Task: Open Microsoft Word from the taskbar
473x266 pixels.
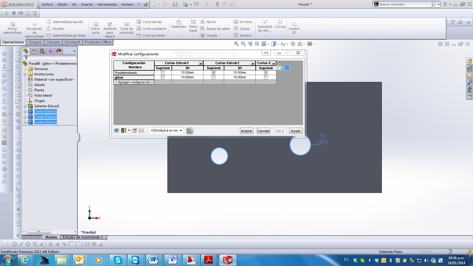Action: tap(153, 260)
